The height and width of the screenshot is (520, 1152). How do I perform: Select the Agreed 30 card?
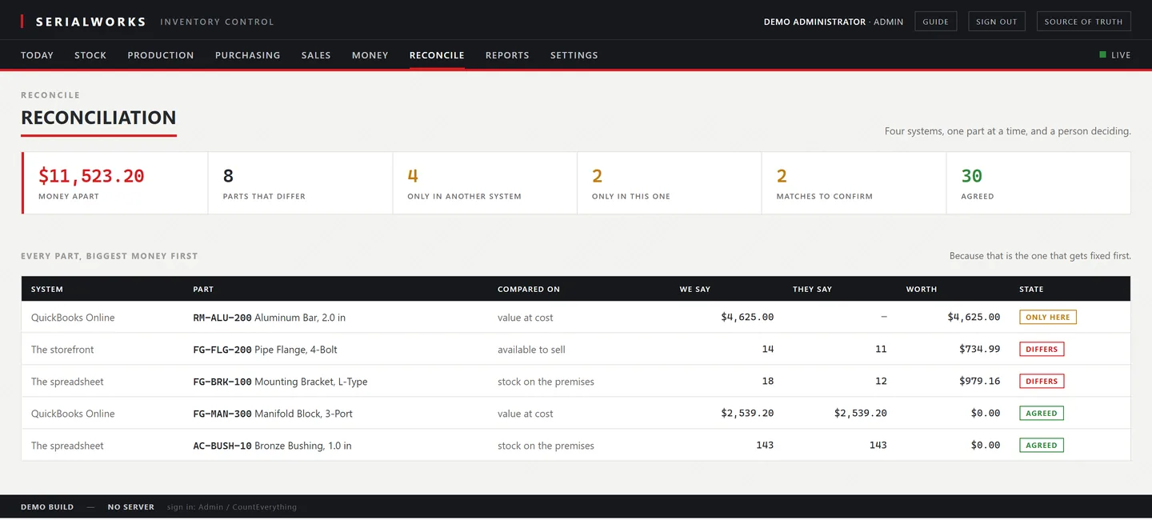(x=1038, y=183)
